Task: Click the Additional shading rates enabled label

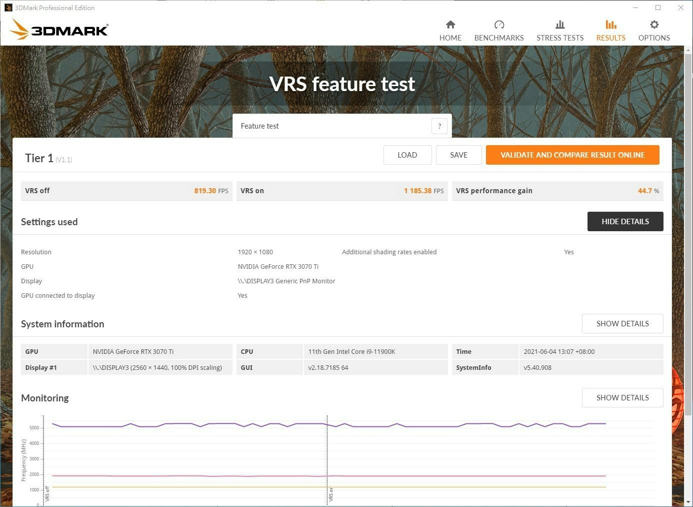Action: (x=389, y=252)
